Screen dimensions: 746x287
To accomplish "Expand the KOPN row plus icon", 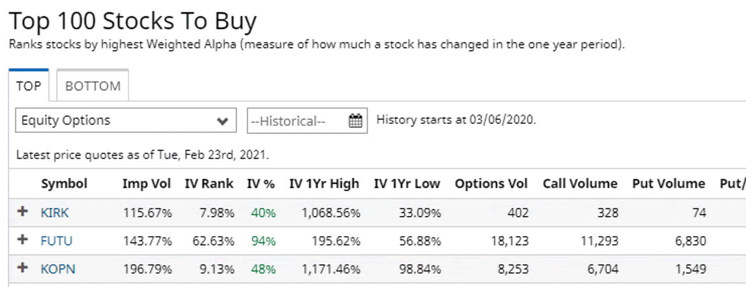I will click(22, 268).
